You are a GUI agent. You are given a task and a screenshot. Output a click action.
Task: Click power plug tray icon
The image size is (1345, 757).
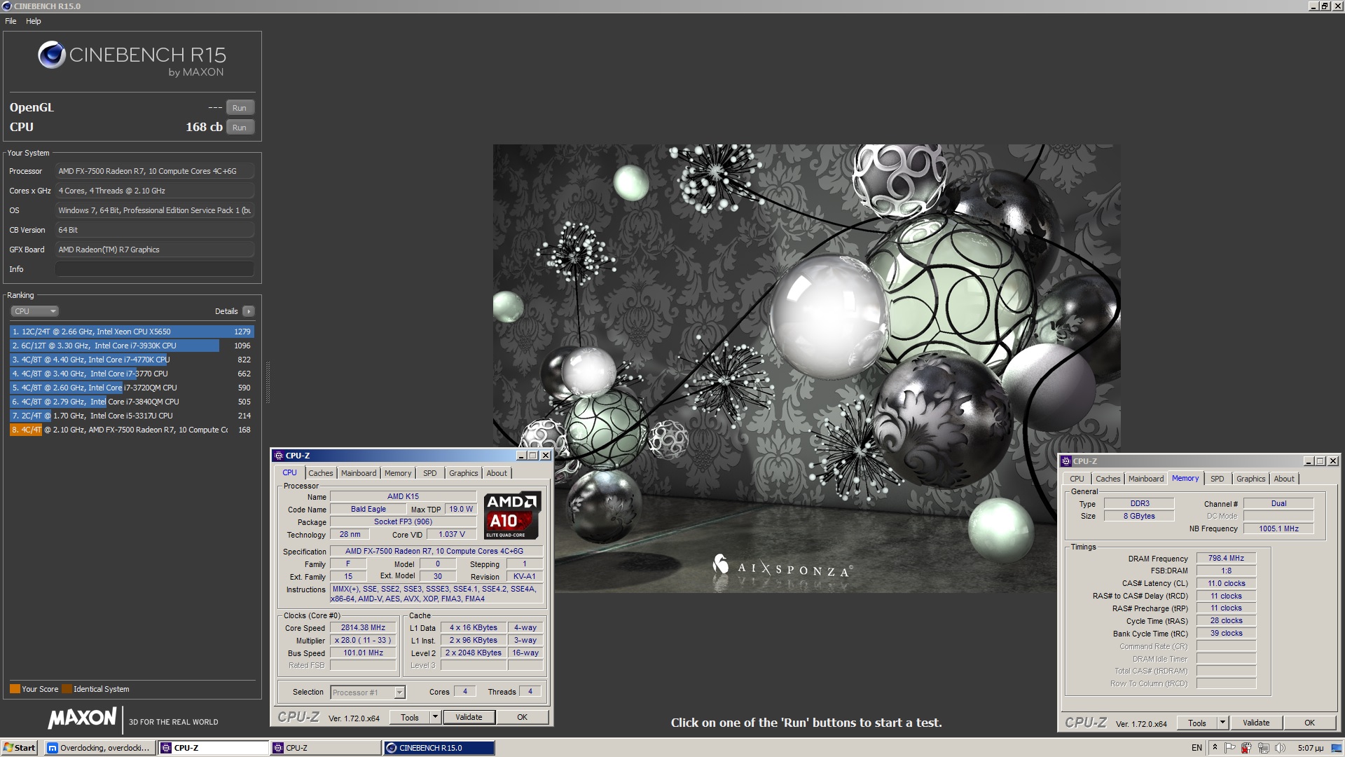pyautogui.click(x=1246, y=748)
